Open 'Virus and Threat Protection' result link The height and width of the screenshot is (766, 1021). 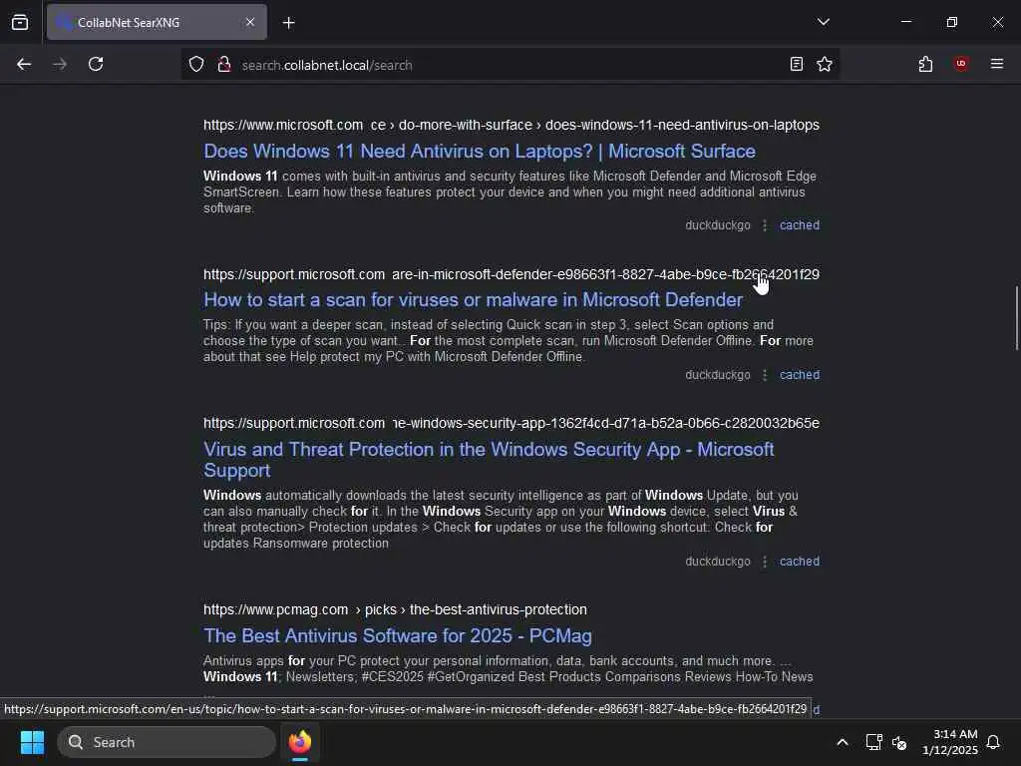pyautogui.click(x=489, y=460)
